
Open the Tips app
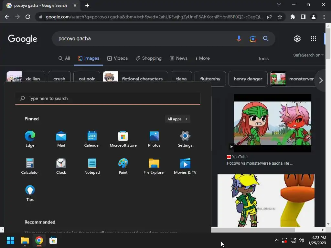(30, 193)
